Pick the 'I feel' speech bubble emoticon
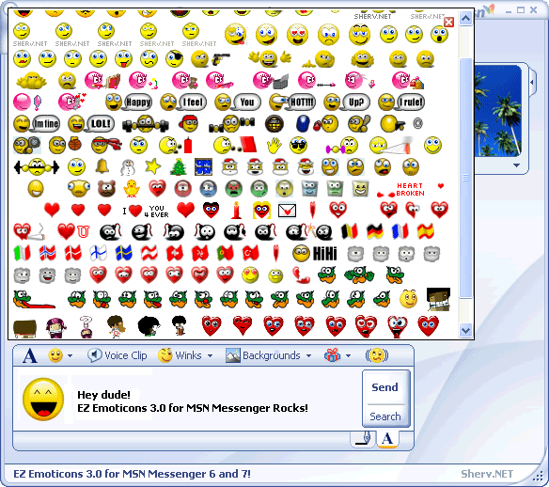This screenshot has height=487, width=549. [183, 102]
